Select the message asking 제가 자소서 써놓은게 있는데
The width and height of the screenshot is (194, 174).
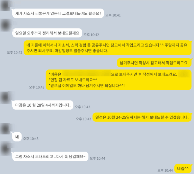coord(58,13)
